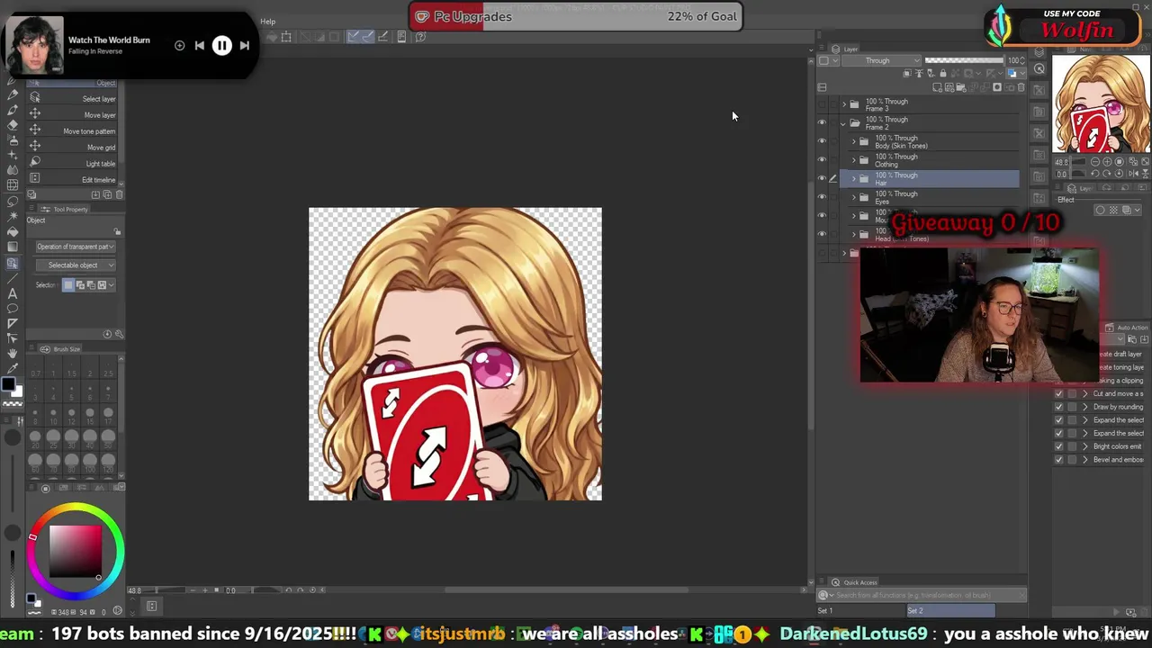Screen dimensions: 1152x648
Task: Choose the Select layer sub tool
Action: coord(74,99)
